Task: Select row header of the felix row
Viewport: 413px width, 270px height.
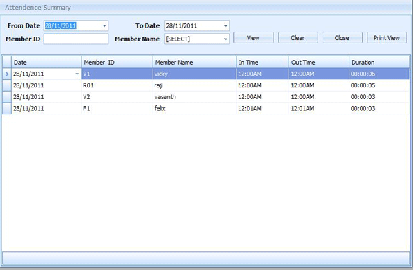Action: [7, 108]
